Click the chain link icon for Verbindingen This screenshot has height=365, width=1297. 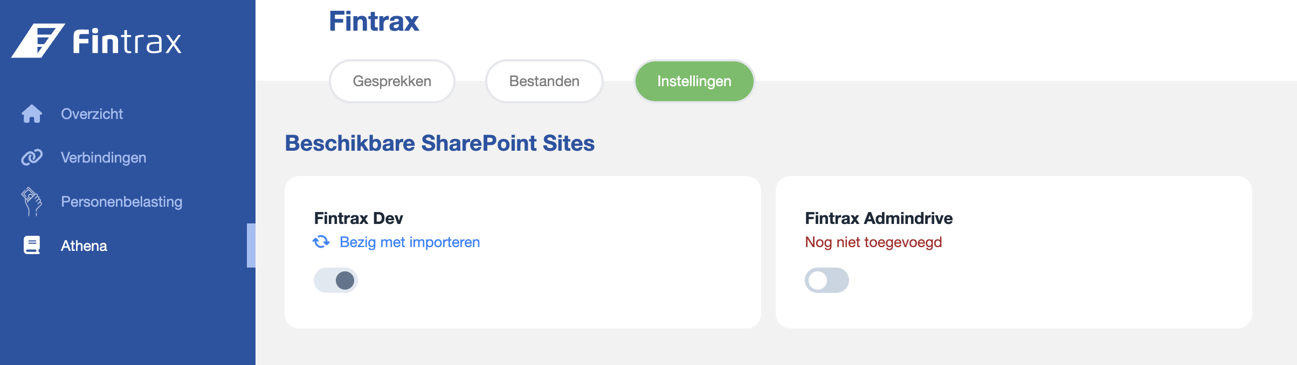pyautogui.click(x=32, y=157)
